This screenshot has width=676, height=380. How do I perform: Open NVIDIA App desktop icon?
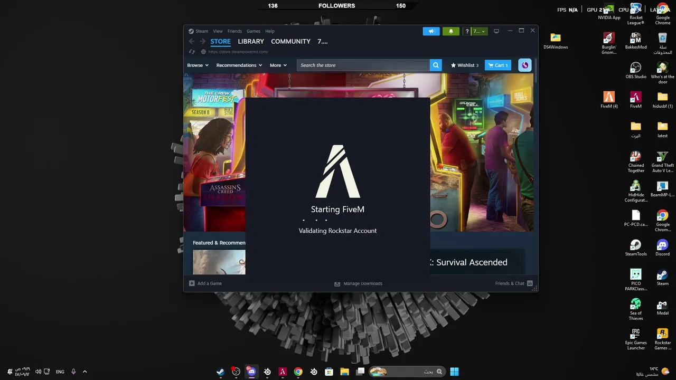point(609,12)
